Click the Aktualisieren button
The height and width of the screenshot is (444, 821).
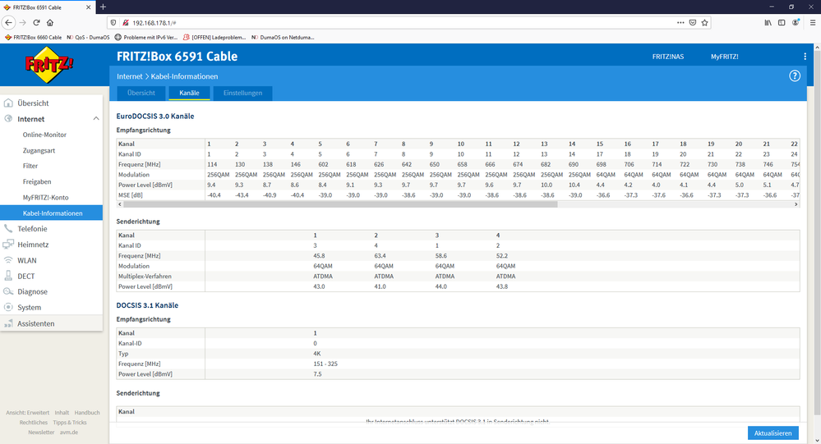click(x=773, y=433)
